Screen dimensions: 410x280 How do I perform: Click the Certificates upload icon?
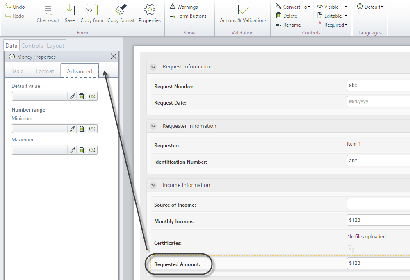pos(351,248)
